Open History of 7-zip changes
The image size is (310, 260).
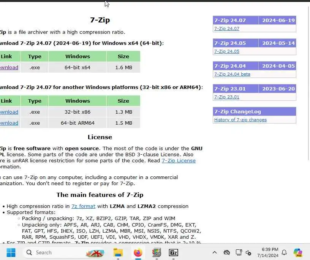pyautogui.click(x=240, y=120)
